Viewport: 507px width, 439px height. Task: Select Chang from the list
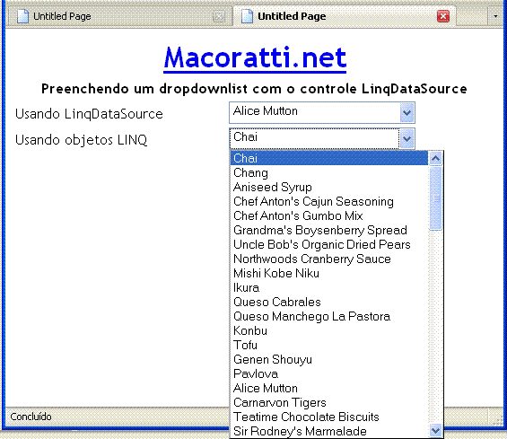(329, 173)
